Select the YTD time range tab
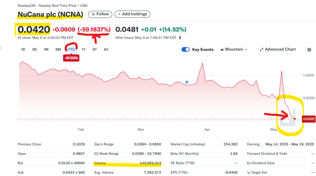This screenshot has height=176, width=316. click(71, 49)
